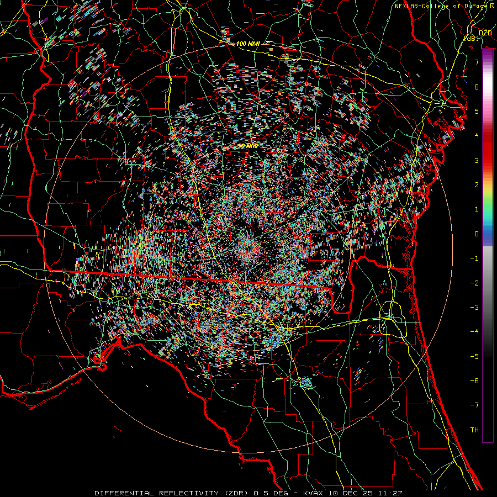Click the -5 value on color scale
This screenshot has height=497, width=497.
pos(474,357)
